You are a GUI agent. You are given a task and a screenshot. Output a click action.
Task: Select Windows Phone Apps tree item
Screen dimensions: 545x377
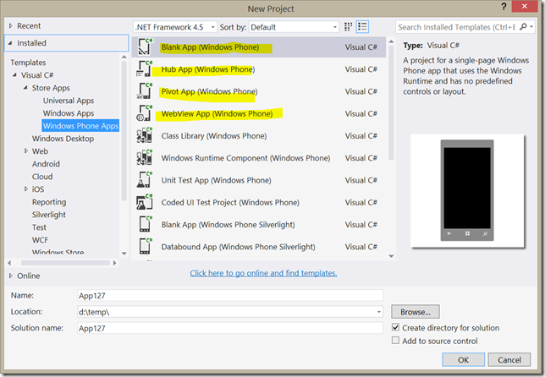[x=80, y=126]
